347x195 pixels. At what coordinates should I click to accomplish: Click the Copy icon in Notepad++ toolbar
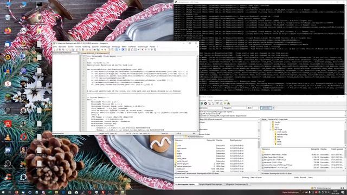point(80,49)
